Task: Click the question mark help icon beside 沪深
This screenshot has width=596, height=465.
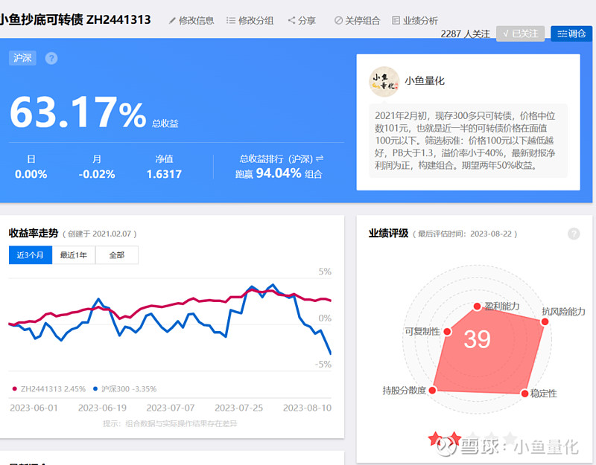Action: pos(51,59)
